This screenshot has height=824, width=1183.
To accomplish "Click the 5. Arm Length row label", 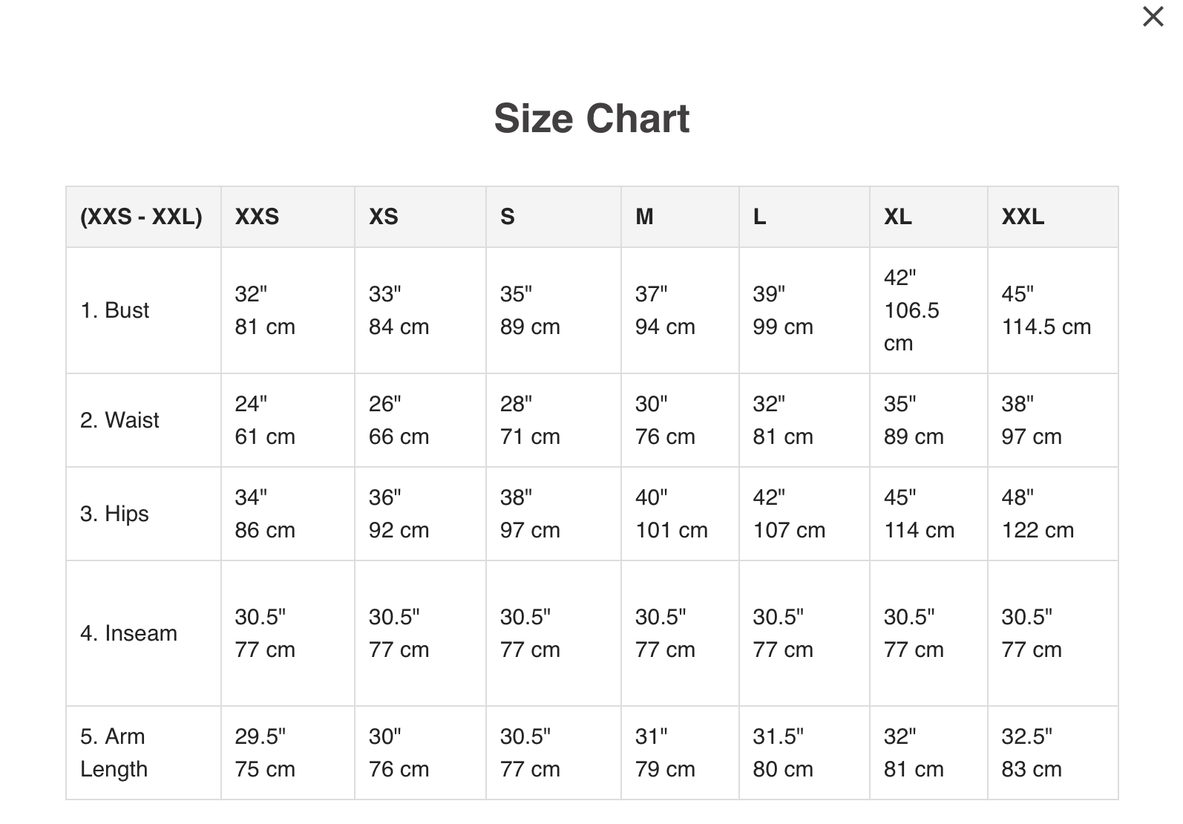I will pyautogui.click(x=114, y=753).
